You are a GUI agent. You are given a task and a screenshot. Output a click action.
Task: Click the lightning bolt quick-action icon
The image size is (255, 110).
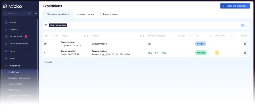click(36, 13)
